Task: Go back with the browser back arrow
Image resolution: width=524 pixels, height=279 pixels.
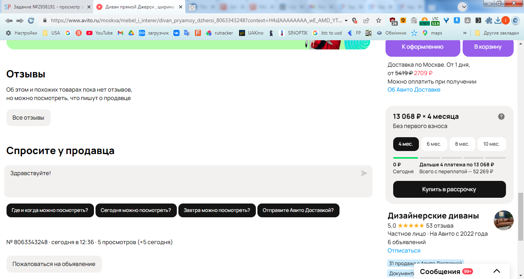Action: point(9,21)
